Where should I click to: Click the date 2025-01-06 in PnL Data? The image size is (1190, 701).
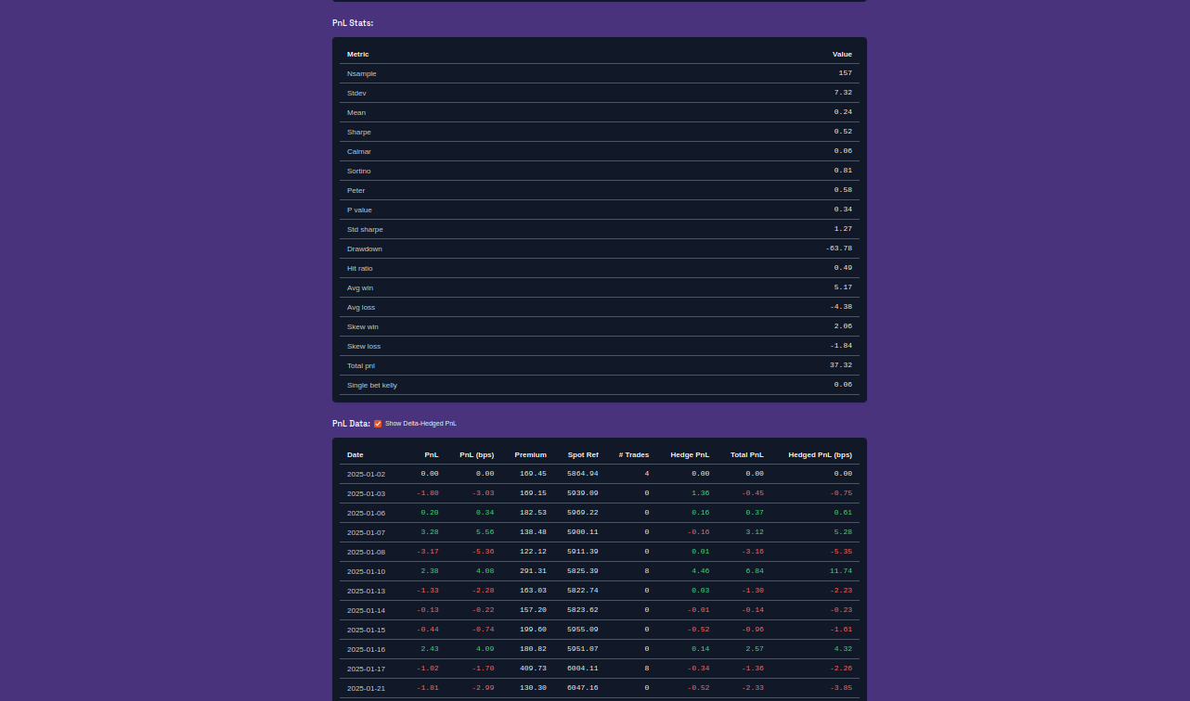pyautogui.click(x=366, y=513)
